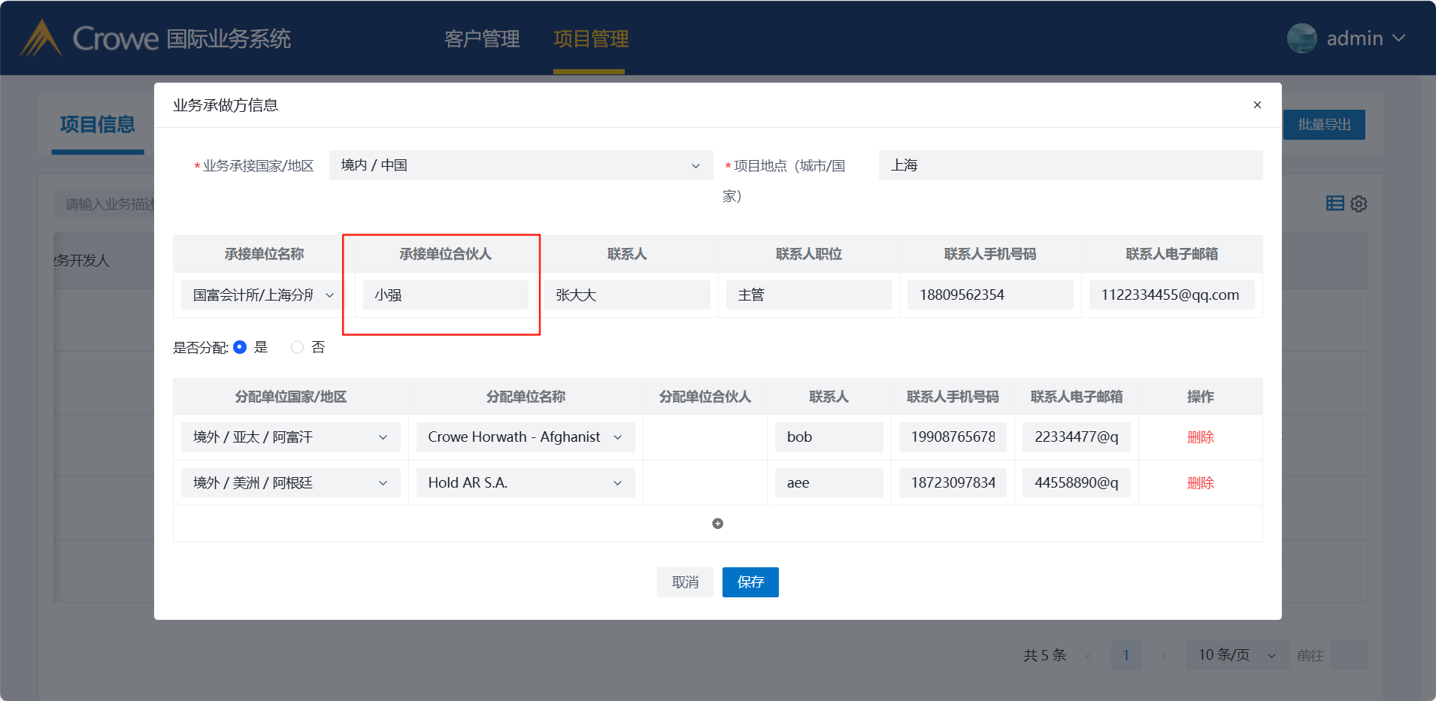Delete the aee contact row

click(x=1201, y=483)
